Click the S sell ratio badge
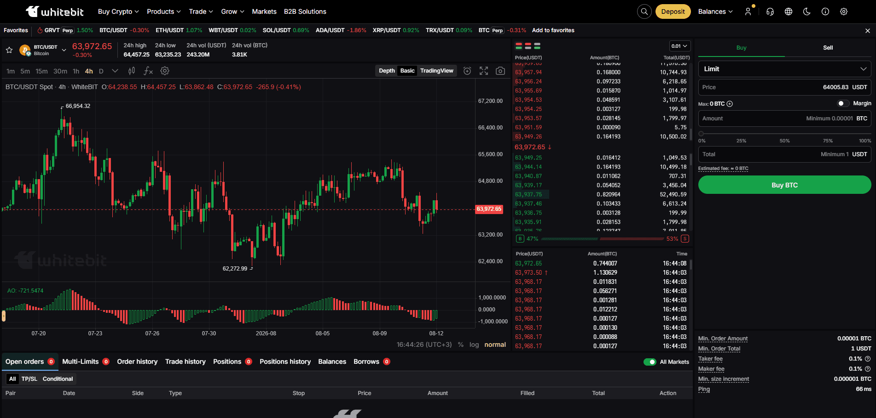 685,239
